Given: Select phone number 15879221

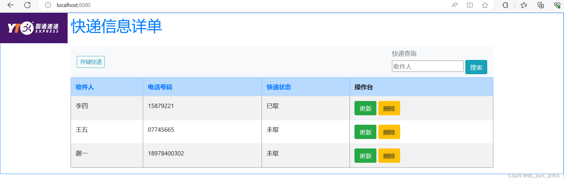Looking at the screenshot, I should [x=161, y=106].
